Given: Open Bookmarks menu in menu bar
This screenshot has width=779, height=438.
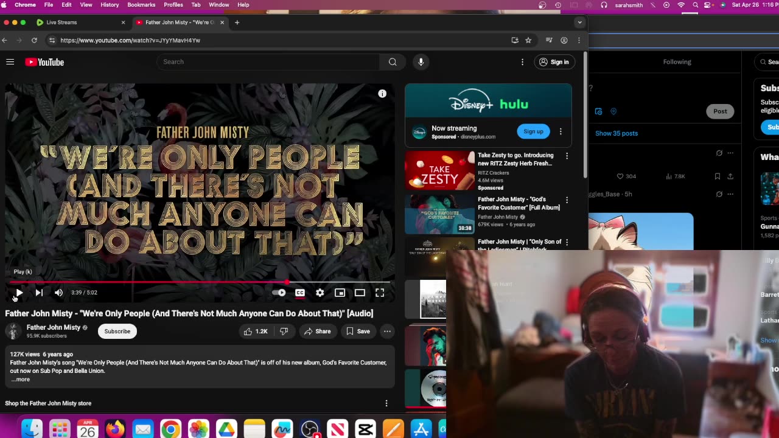Looking at the screenshot, I should click(x=141, y=5).
